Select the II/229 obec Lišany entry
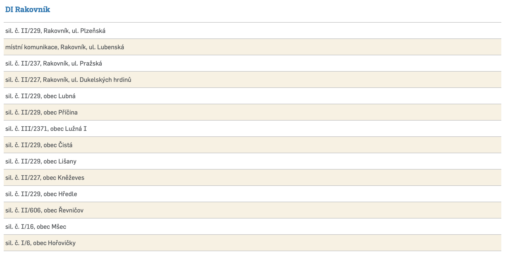 (41, 161)
